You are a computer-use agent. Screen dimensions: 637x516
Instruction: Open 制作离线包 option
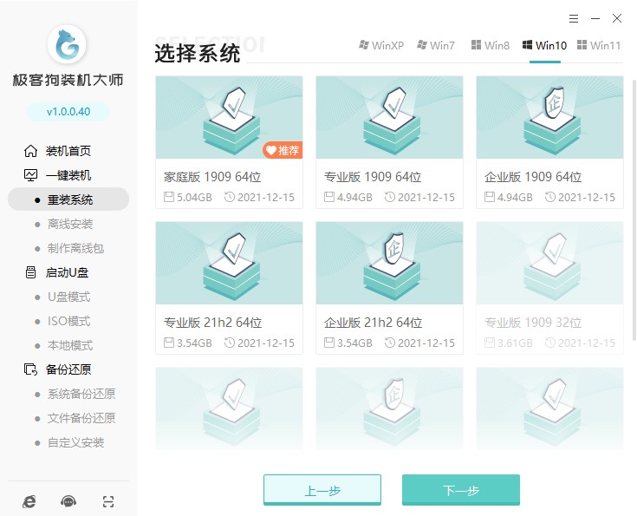(75, 248)
